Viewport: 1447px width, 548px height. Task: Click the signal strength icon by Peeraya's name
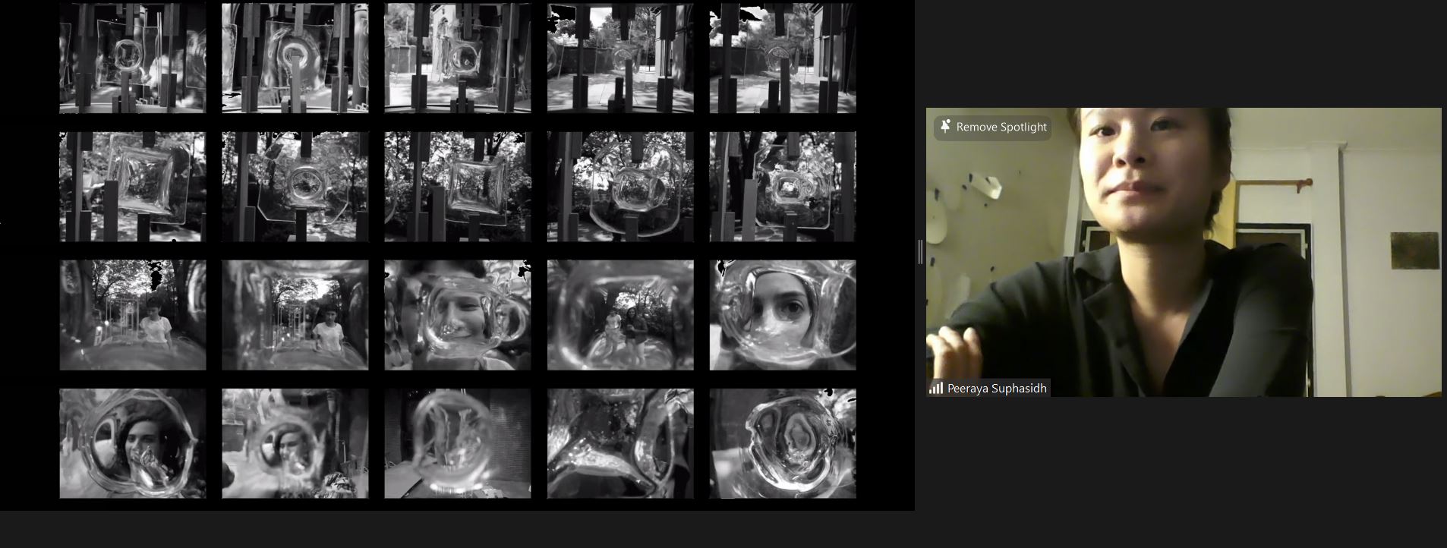click(936, 389)
